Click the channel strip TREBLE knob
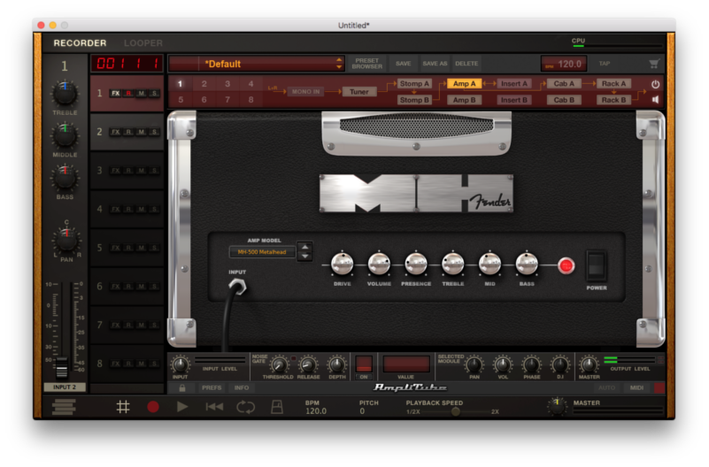This screenshot has height=467, width=709. [66, 93]
